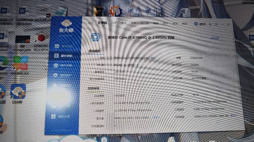Click the 请登录 login button
The width and height of the screenshot is (254, 142).
[x=202, y=24]
